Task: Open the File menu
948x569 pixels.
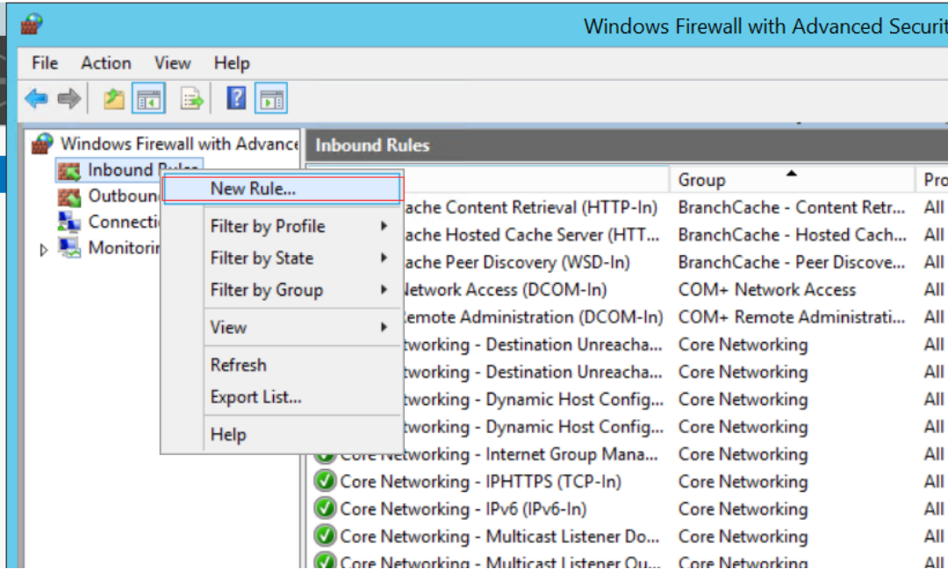Action: (x=45, y=63)
